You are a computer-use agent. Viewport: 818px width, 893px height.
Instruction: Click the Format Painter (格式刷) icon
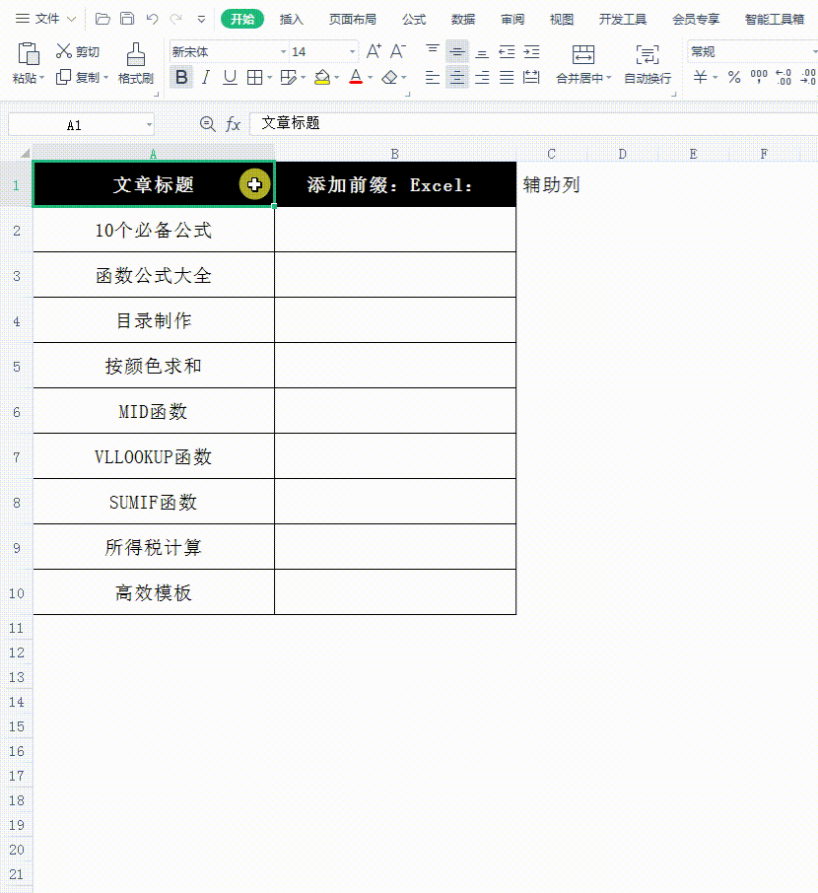[x=136, y=54]
